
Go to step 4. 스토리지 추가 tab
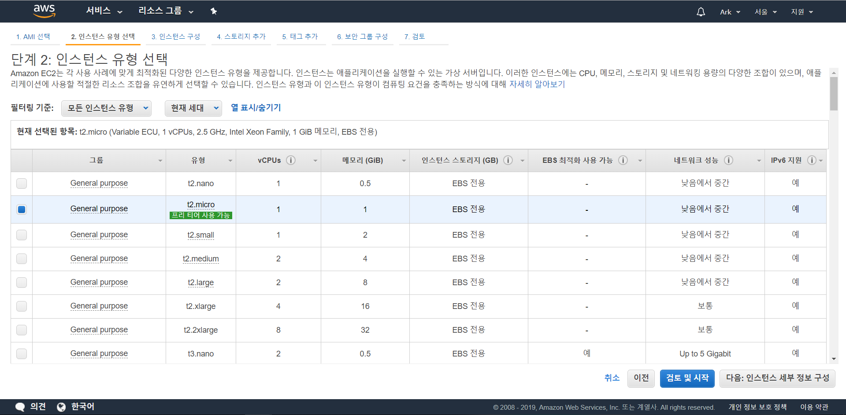[241, 37]
